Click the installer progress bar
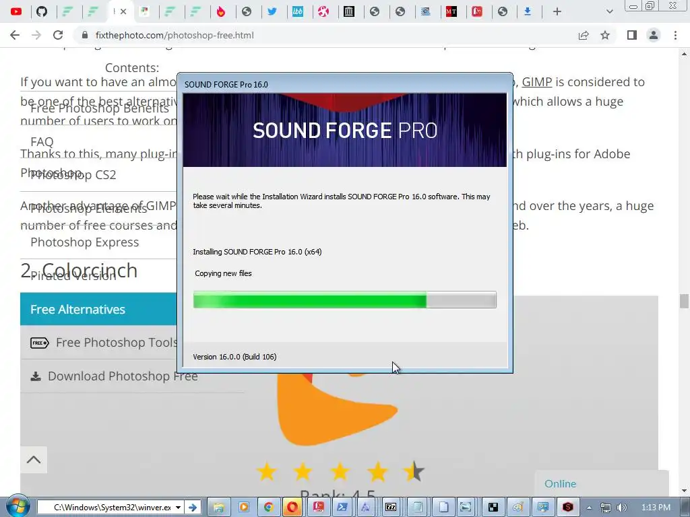 [x=344, y=300]
